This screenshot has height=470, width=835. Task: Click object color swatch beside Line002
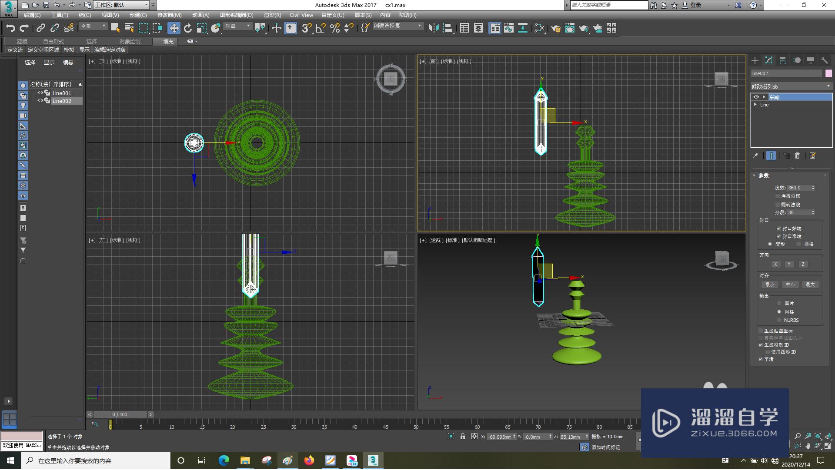pos(828,73)
